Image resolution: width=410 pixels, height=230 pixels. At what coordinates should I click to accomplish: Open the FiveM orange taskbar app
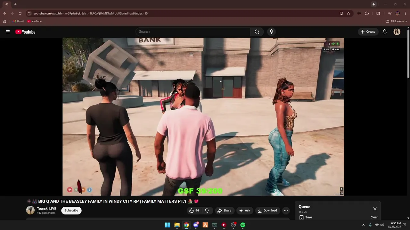(205, 225)
